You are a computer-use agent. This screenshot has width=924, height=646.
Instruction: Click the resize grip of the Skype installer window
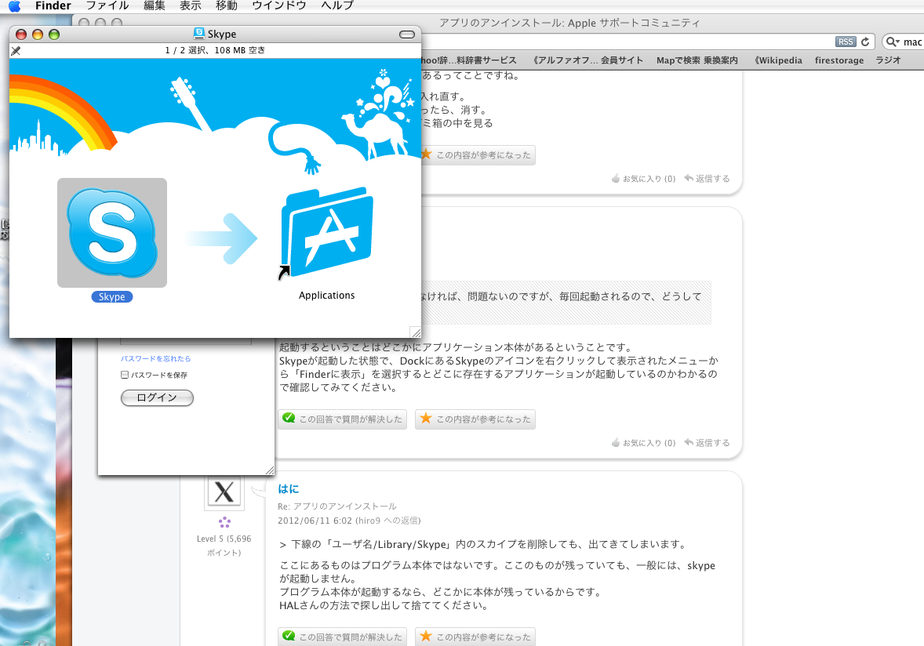click(x=416, y=332)
